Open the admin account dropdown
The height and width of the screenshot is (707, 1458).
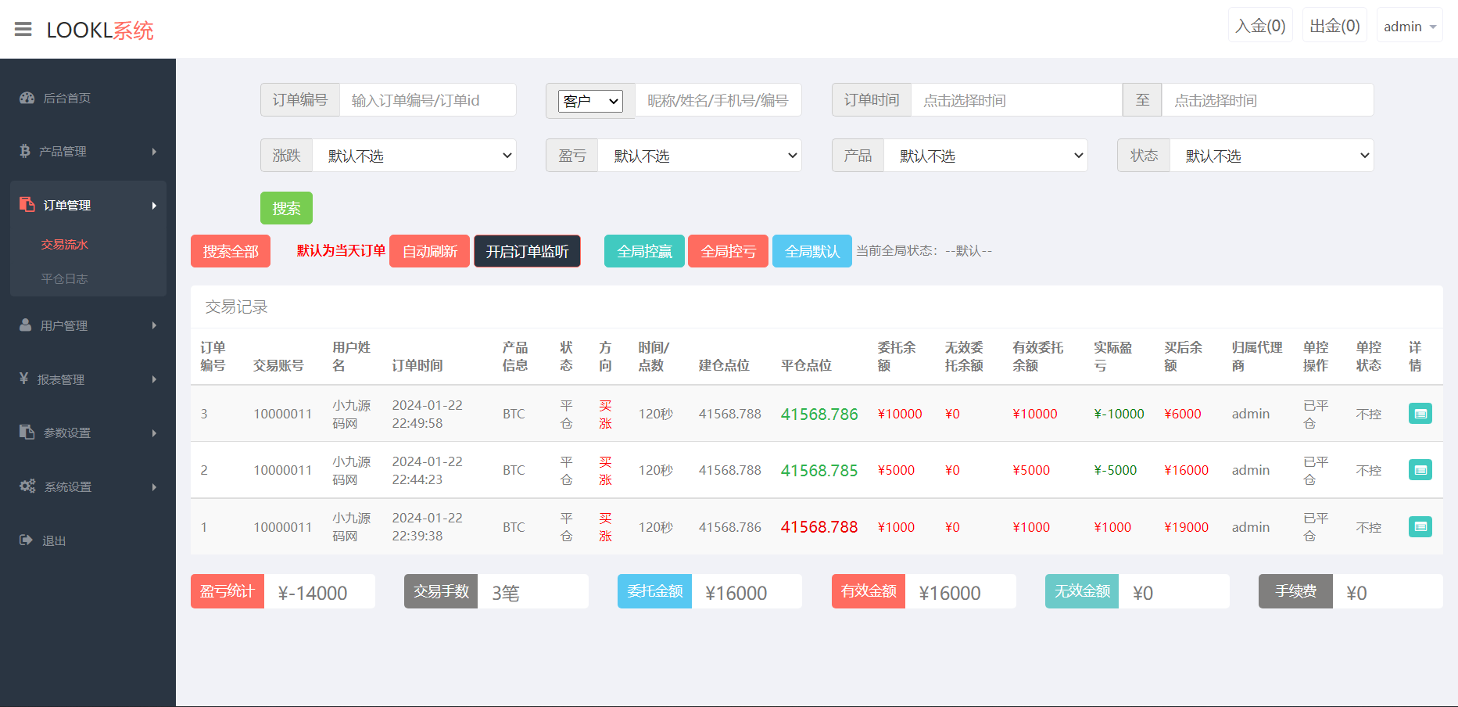[x=1410, y=26]
